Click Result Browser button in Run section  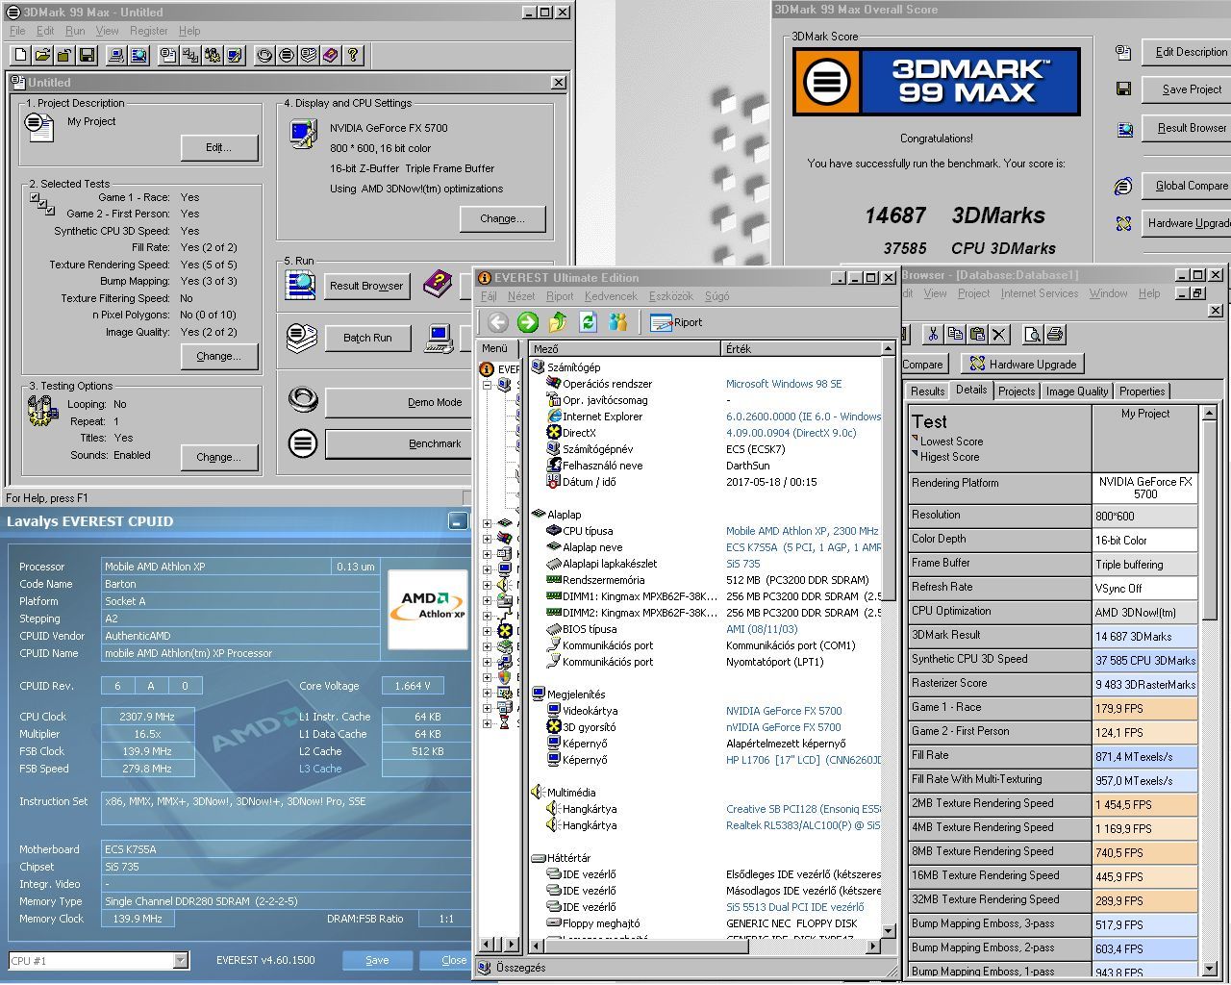click(366, 286)
